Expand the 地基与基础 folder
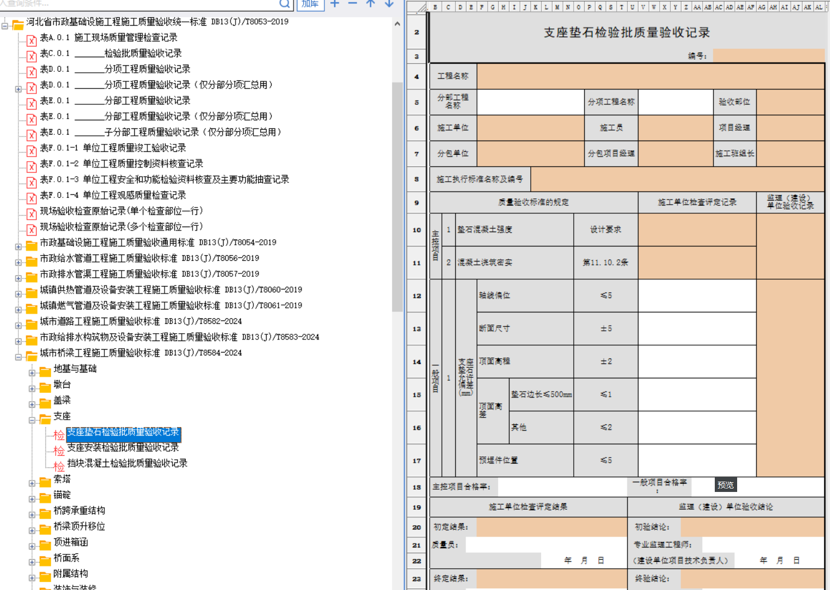The width and height of the screenshot is (830, 590). coord(32,373)
